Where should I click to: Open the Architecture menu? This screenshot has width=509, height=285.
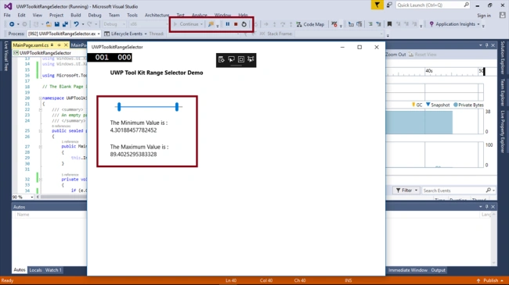(157, 15)
